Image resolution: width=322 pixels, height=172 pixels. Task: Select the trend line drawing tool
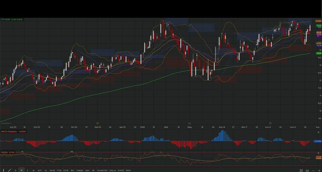tap(9, 170)
